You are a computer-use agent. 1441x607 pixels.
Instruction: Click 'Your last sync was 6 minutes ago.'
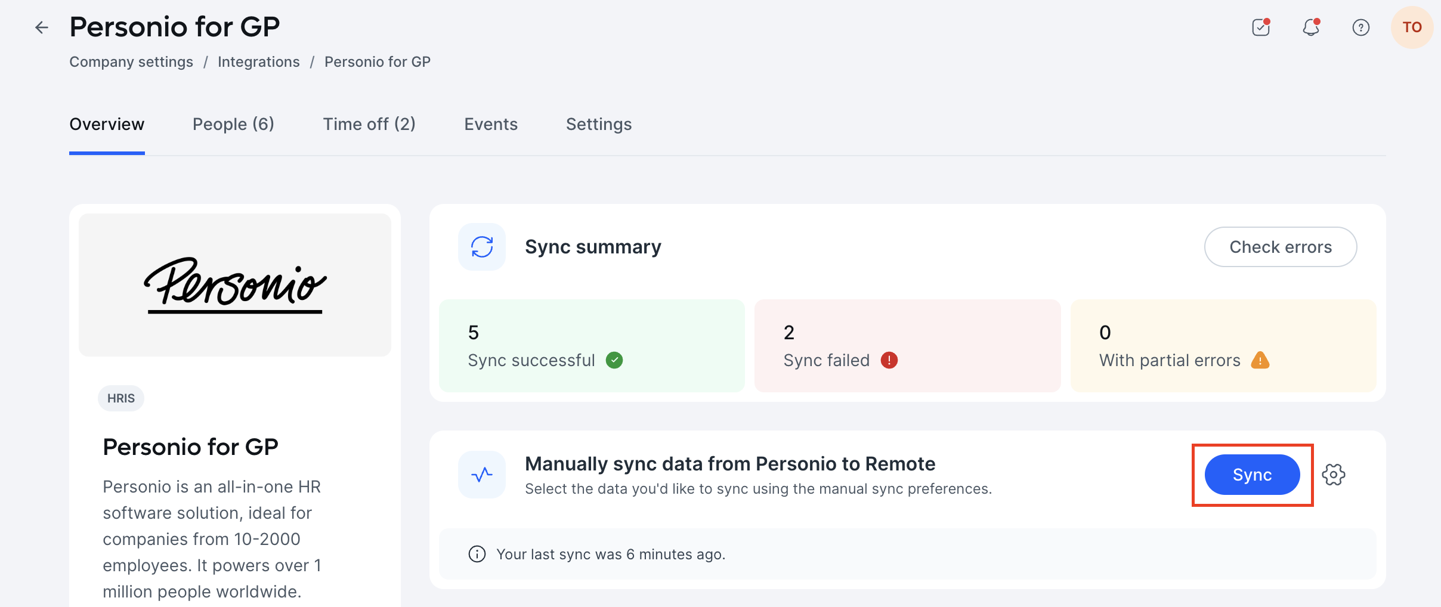[x=611, y=555]
